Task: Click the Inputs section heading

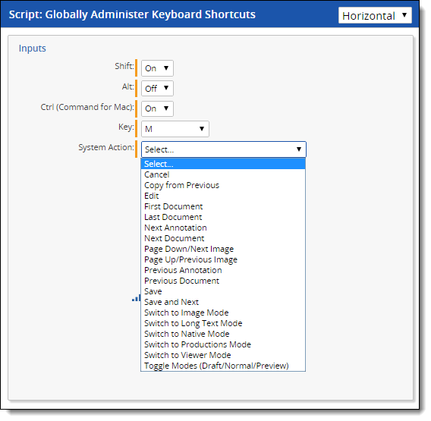Action: pyautogui.click(x=32, y=49)
